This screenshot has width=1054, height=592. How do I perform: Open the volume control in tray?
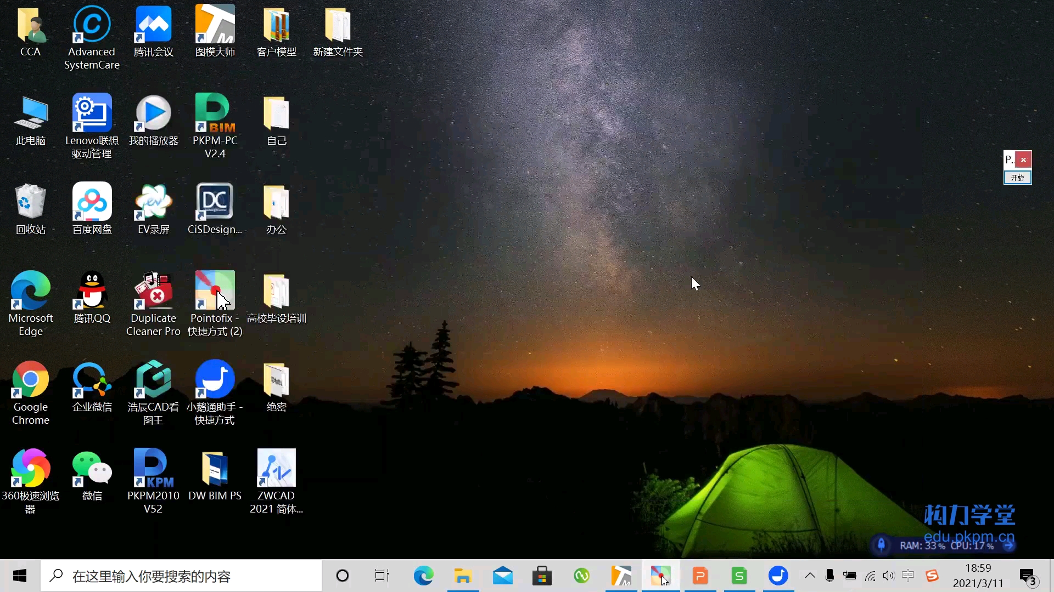click(889, 576)
